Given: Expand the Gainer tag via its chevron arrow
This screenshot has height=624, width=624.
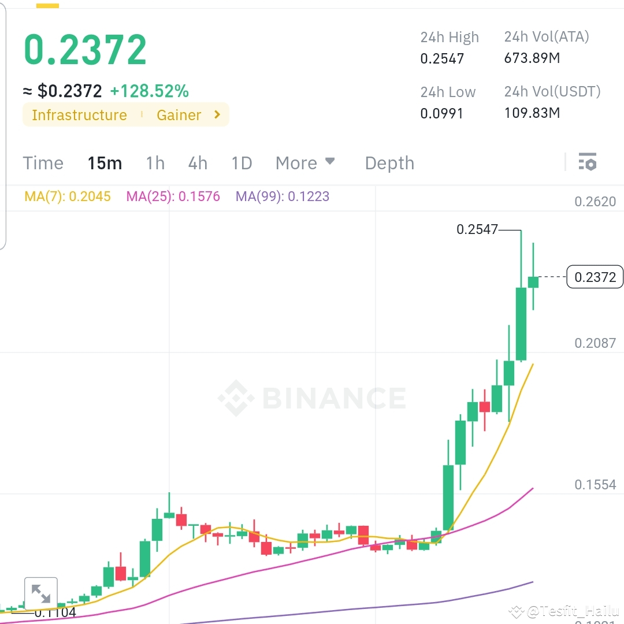Looking at the screenshot, I should [217, 114].
